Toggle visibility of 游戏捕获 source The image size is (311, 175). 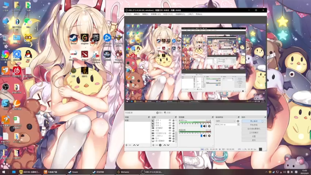coord(170,128)
